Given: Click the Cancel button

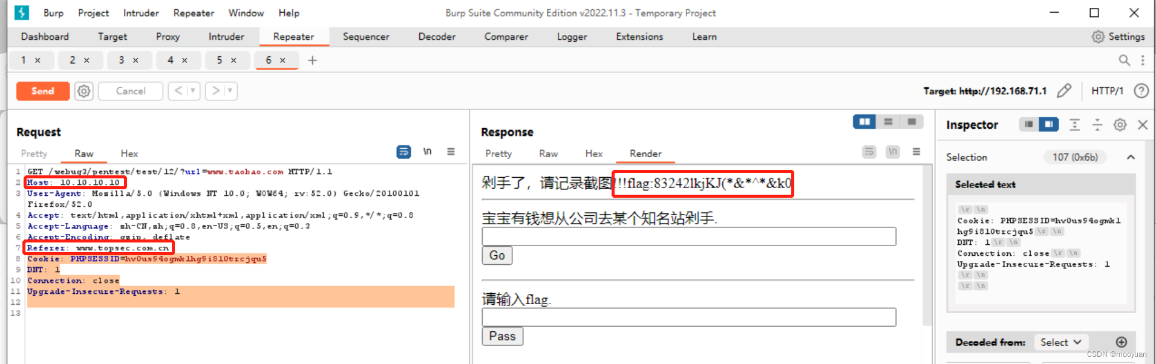Looking at the screenshot, I should pos(131,91).
